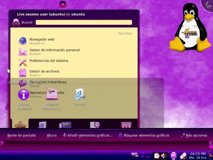Switch to the Applications tab icon
The width and height of the screenshot is (213, 160).
pos(42,125)
